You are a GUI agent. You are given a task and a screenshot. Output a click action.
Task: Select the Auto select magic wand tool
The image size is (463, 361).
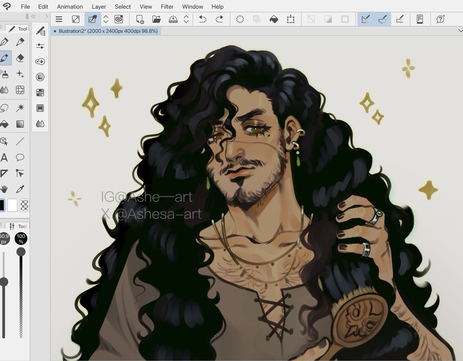tap(20, 108)
